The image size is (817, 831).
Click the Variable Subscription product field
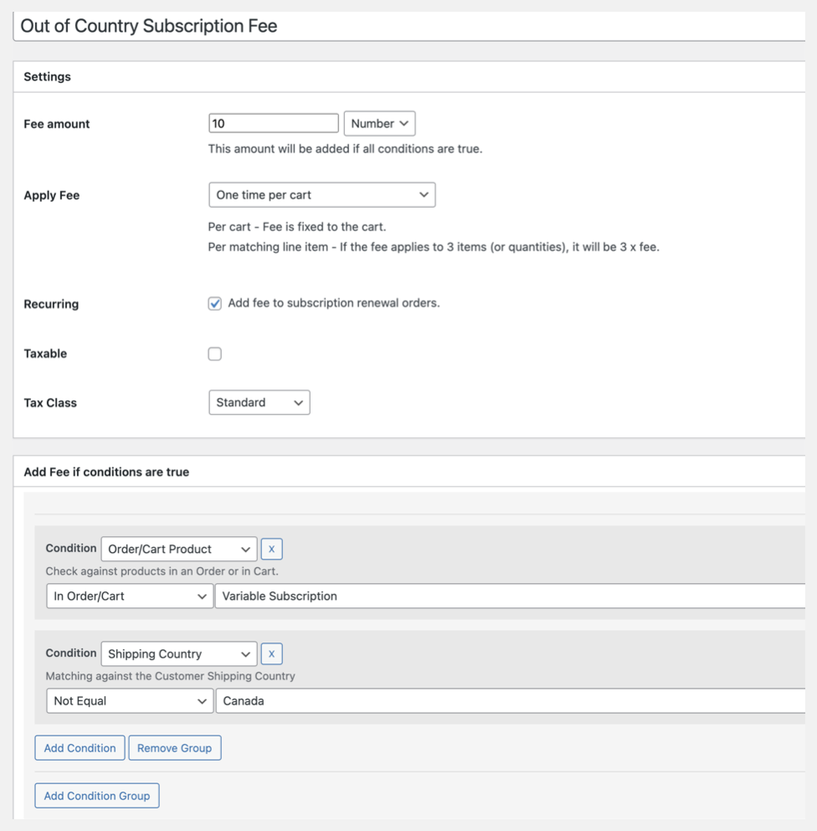tap(509, 596)
